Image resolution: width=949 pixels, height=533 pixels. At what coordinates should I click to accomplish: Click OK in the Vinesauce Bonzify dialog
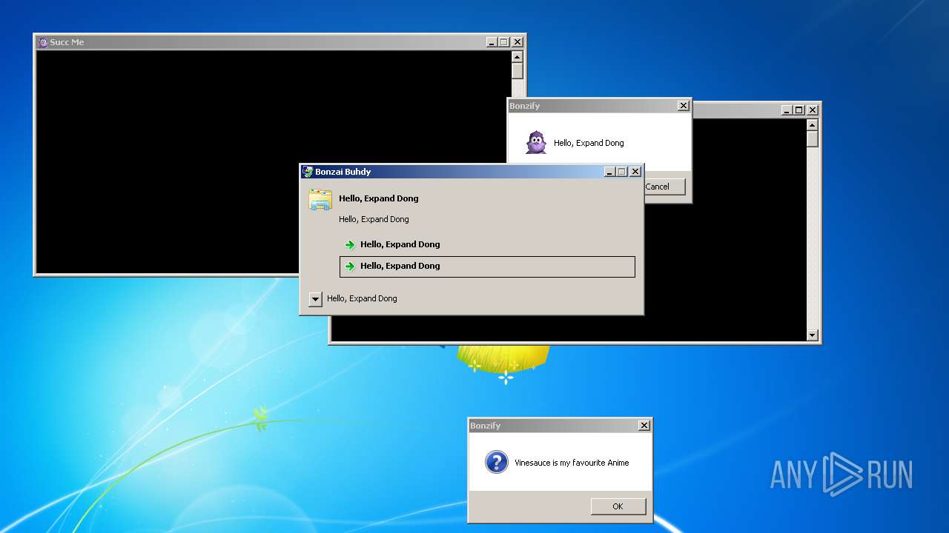tap(618, 506)
